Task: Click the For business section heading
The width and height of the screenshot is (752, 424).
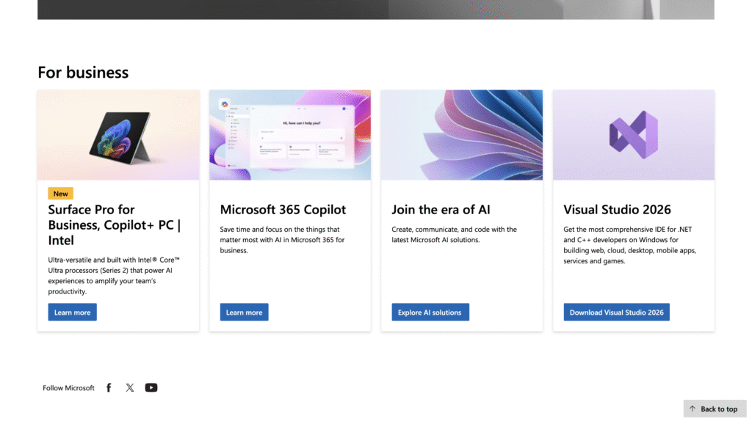Action: [x=83, y=72]
